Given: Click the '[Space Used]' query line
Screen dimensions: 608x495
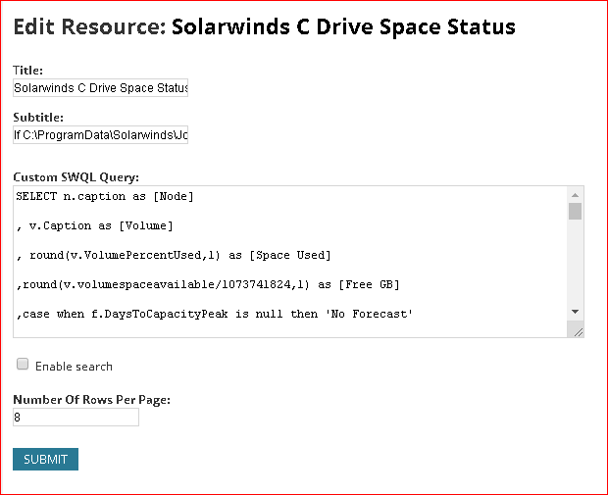Looking at the screenshot, I should tap(174, 256).
